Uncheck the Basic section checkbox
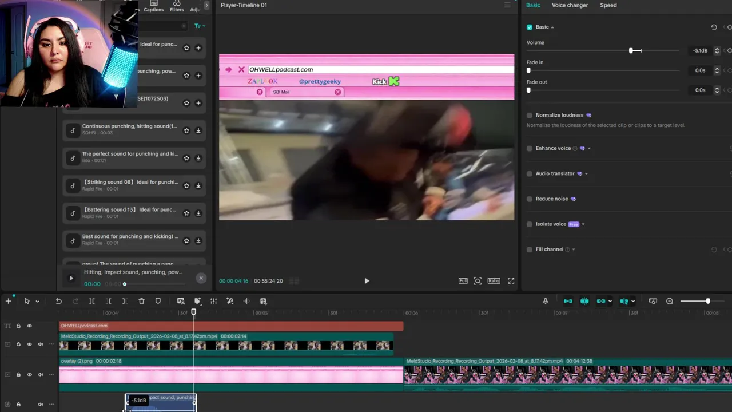732x412 pixels. [x=530, y=27]
